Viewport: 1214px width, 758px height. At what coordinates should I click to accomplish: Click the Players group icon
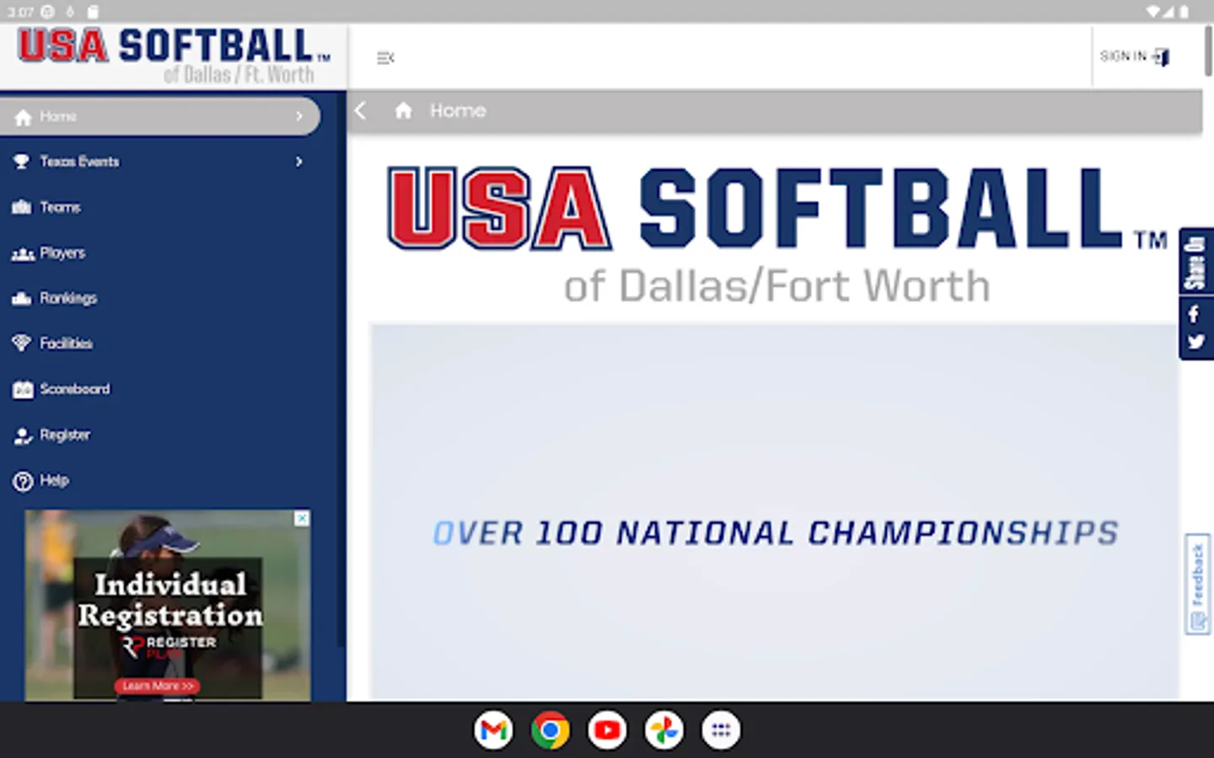click(23, 254)
